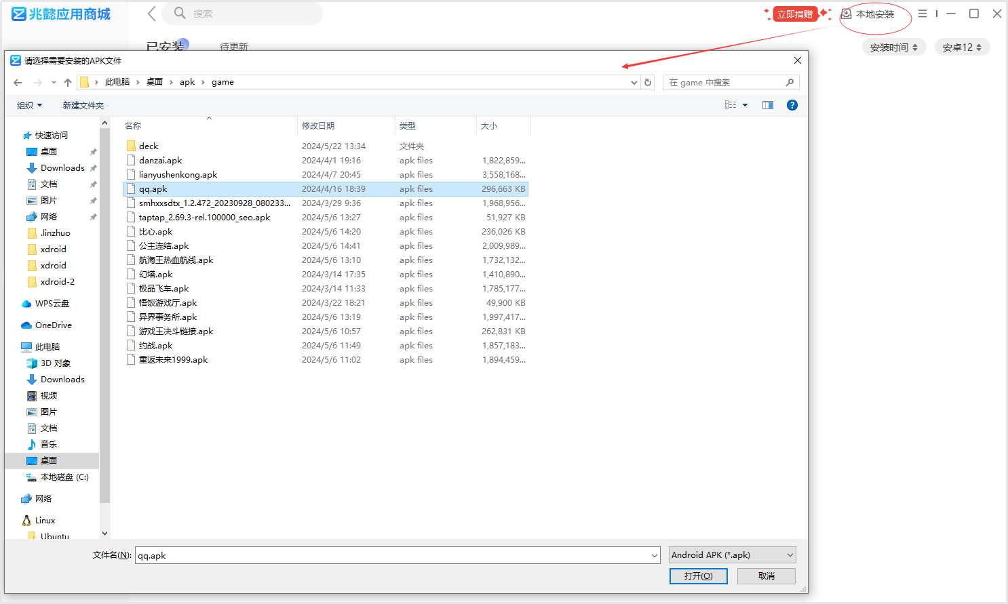
Task: Open the app store hamburger menu
Action: click(x=923, y=14)
